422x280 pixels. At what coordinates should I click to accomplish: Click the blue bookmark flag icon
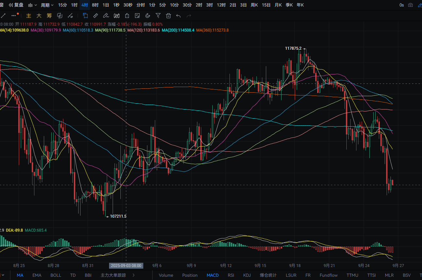pos(85,15)
